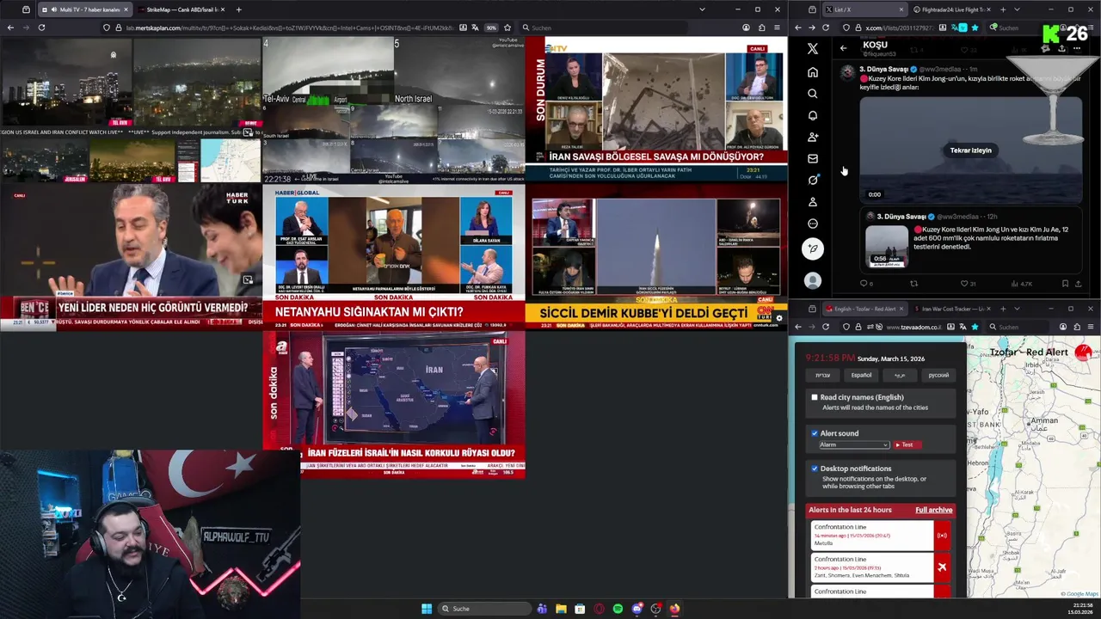Viewport: 1101px width, 619px height.
Task: Go back from KOŞU list on X
Action: click(x=843, y=48)
